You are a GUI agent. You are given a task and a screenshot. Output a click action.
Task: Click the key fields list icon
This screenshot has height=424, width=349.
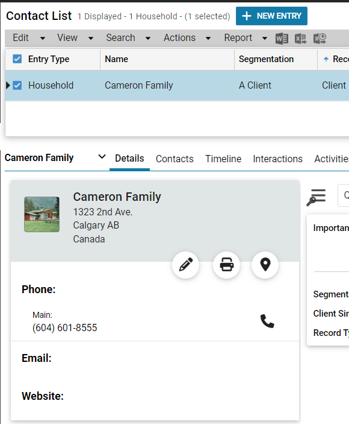coord(316,197)
